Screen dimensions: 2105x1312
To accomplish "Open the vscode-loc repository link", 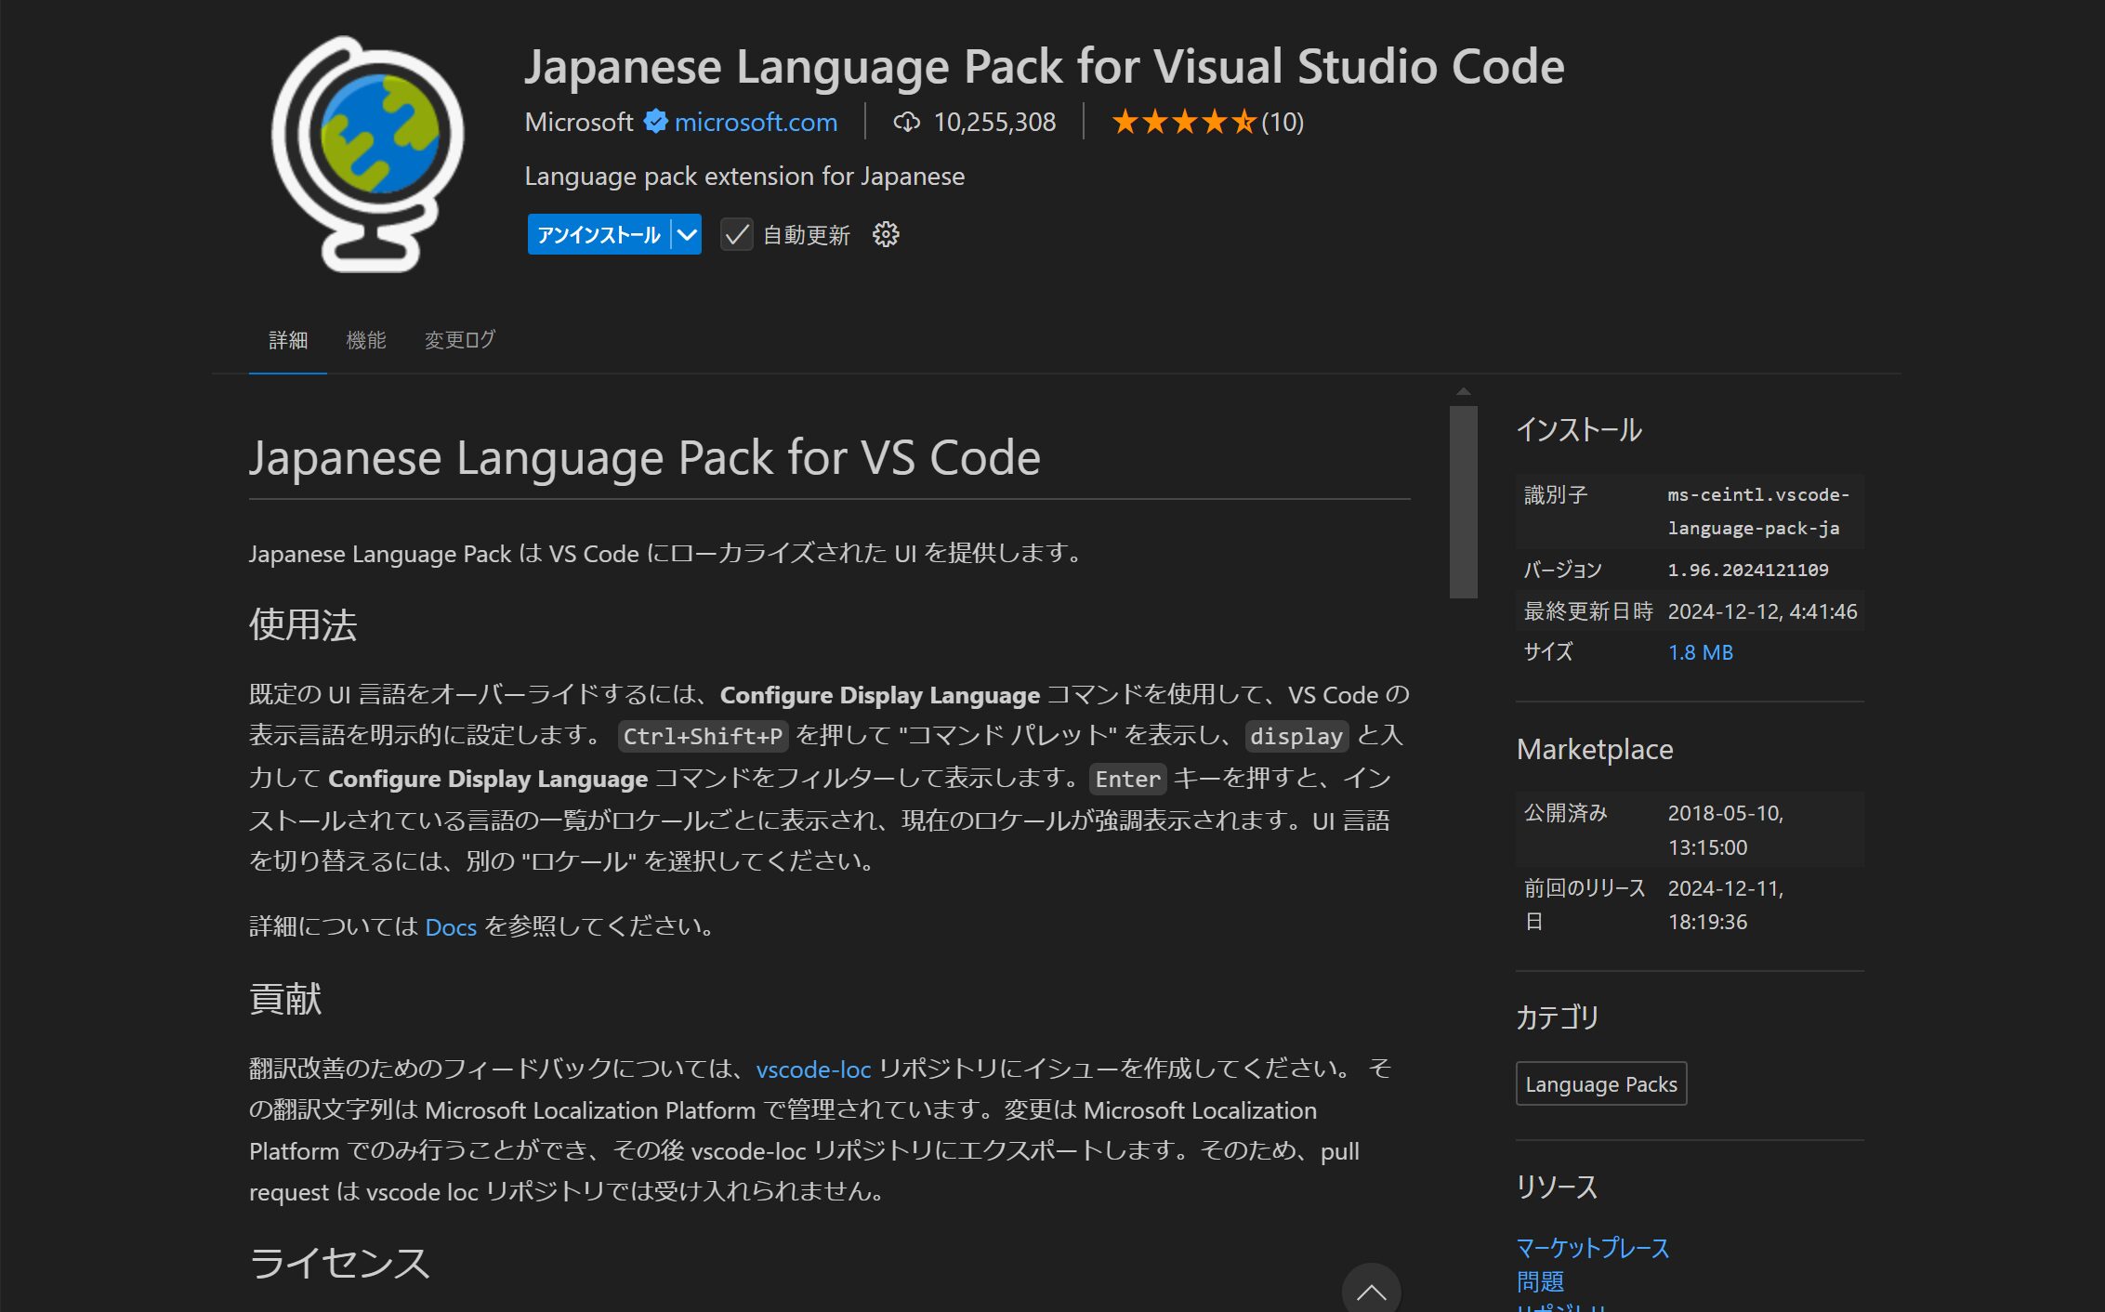I will click(x=813, y=1069).
